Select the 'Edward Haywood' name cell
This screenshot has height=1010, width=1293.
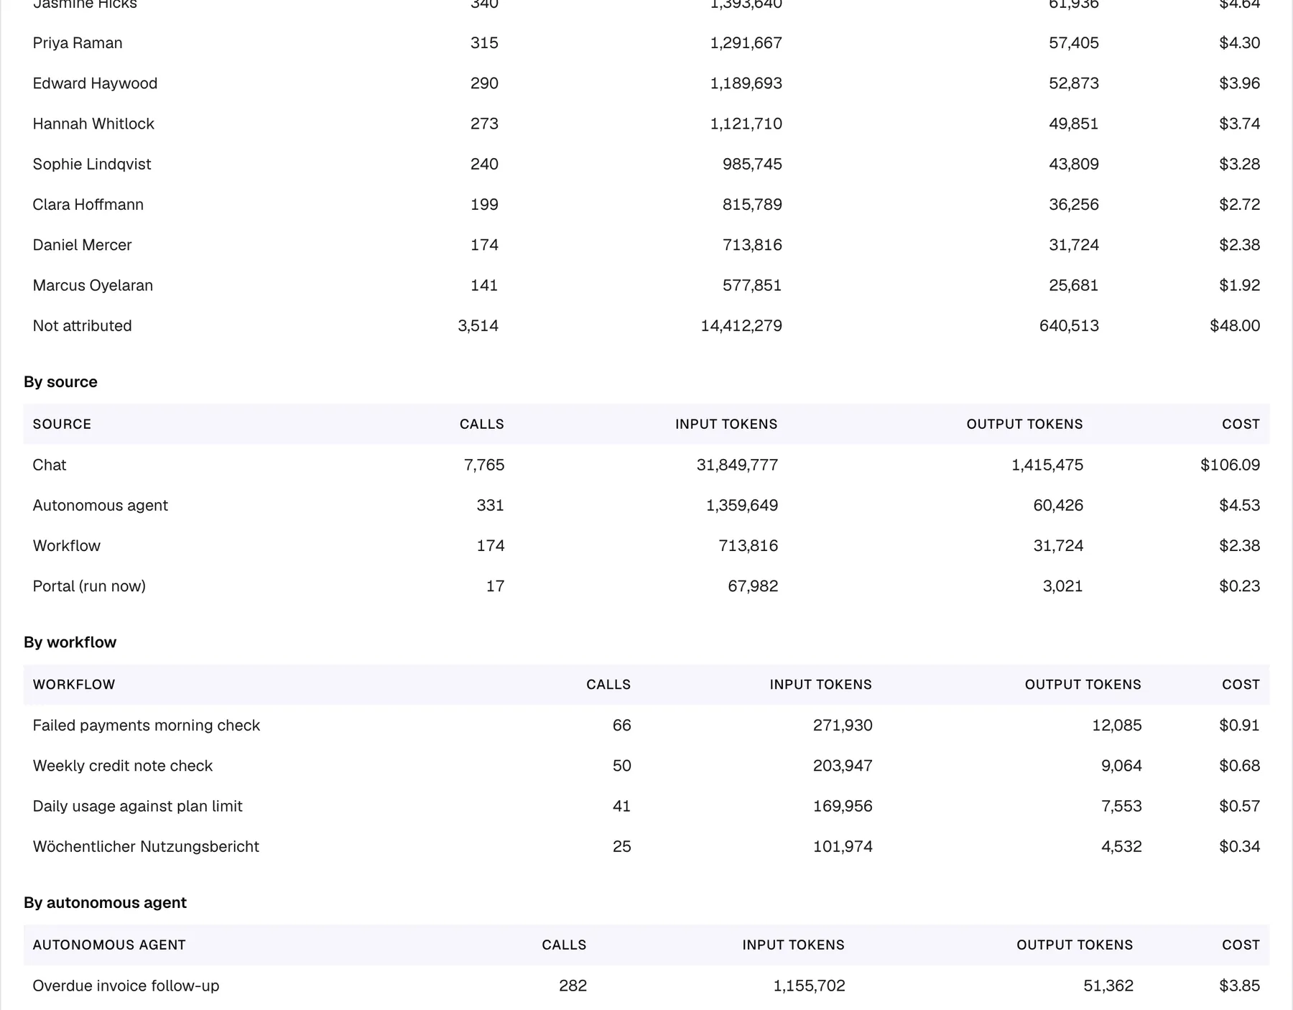[95, 83]
